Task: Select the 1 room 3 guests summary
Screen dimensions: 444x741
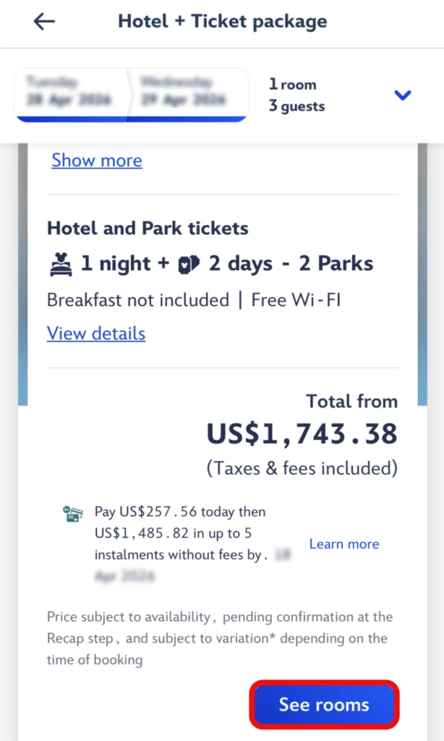Action: coord(296,95)
